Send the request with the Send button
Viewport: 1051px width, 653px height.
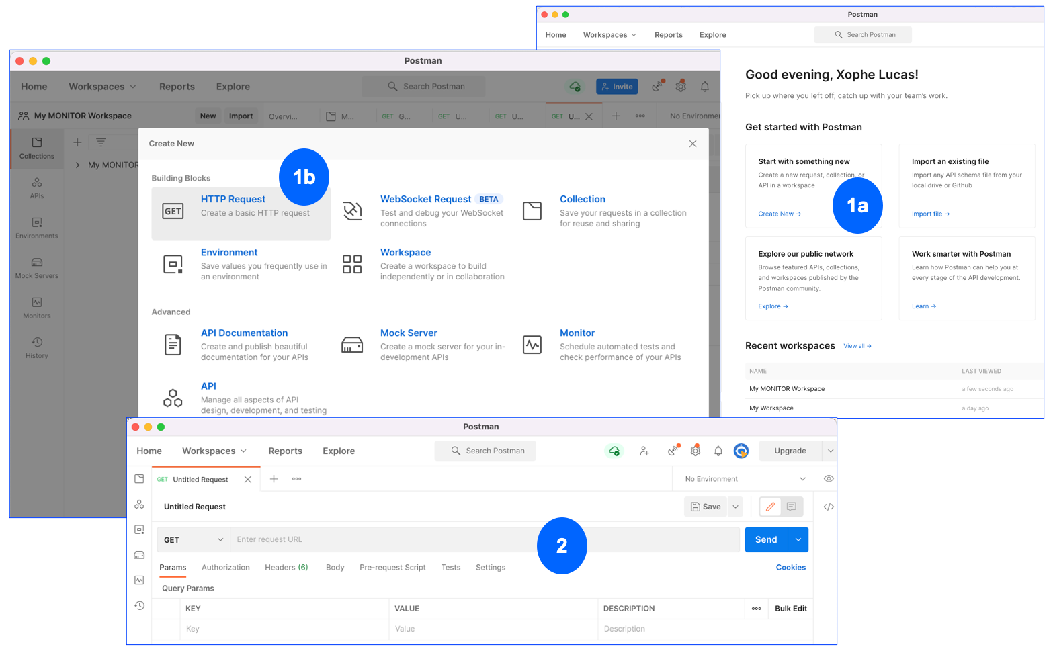pos(766,539)
